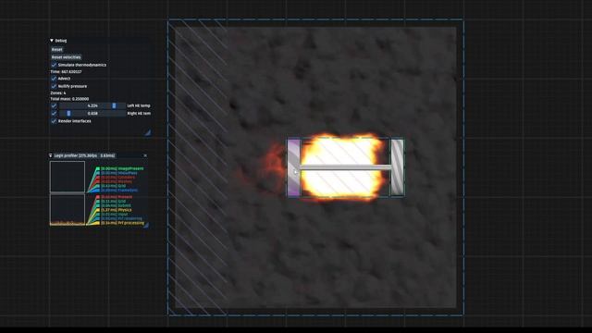592x333 pixels.
Task: Click the upper profiler graph
Action: (68, 177)
